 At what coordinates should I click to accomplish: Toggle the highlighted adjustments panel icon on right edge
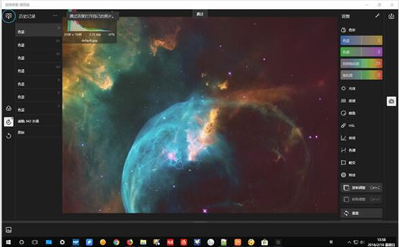[392, 101]
